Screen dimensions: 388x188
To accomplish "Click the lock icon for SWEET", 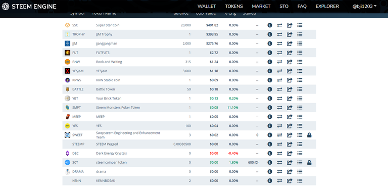I will tap(309, 135).
